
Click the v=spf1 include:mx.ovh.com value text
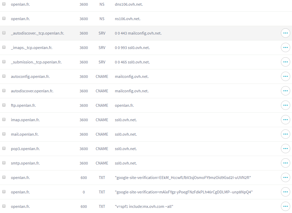pos(144,207)
